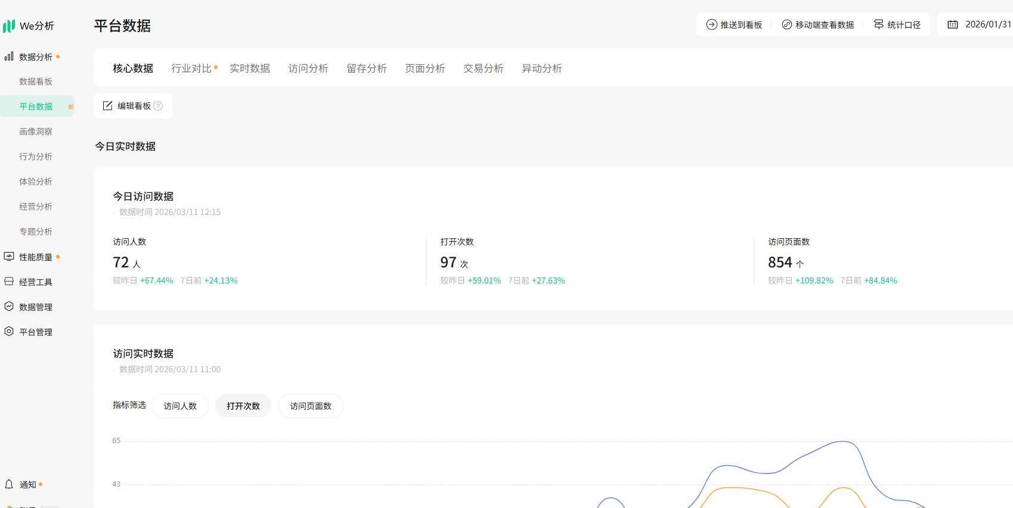Open the calendar date picker icon

point(953,24)
